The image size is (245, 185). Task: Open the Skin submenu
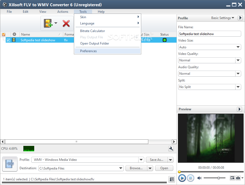click(108, 17)
